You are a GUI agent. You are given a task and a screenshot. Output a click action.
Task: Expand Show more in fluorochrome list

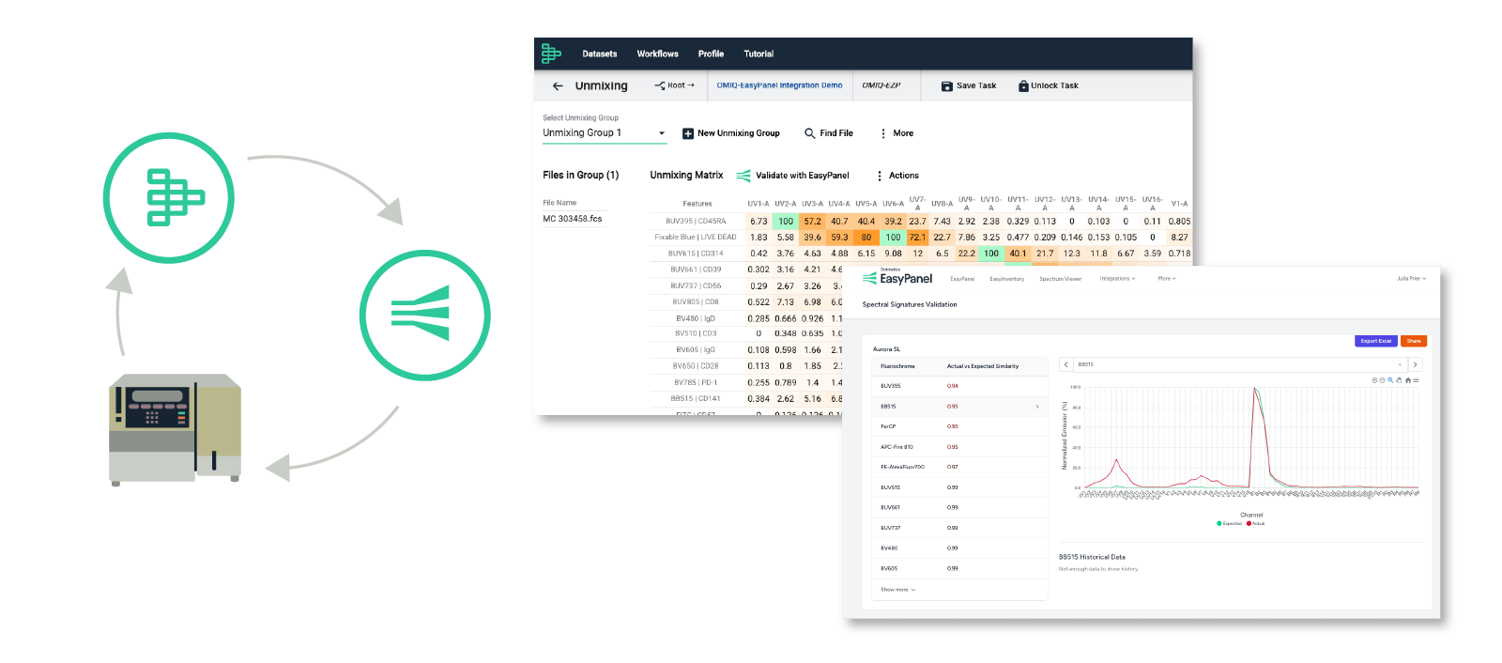click(x=897, y=590)
